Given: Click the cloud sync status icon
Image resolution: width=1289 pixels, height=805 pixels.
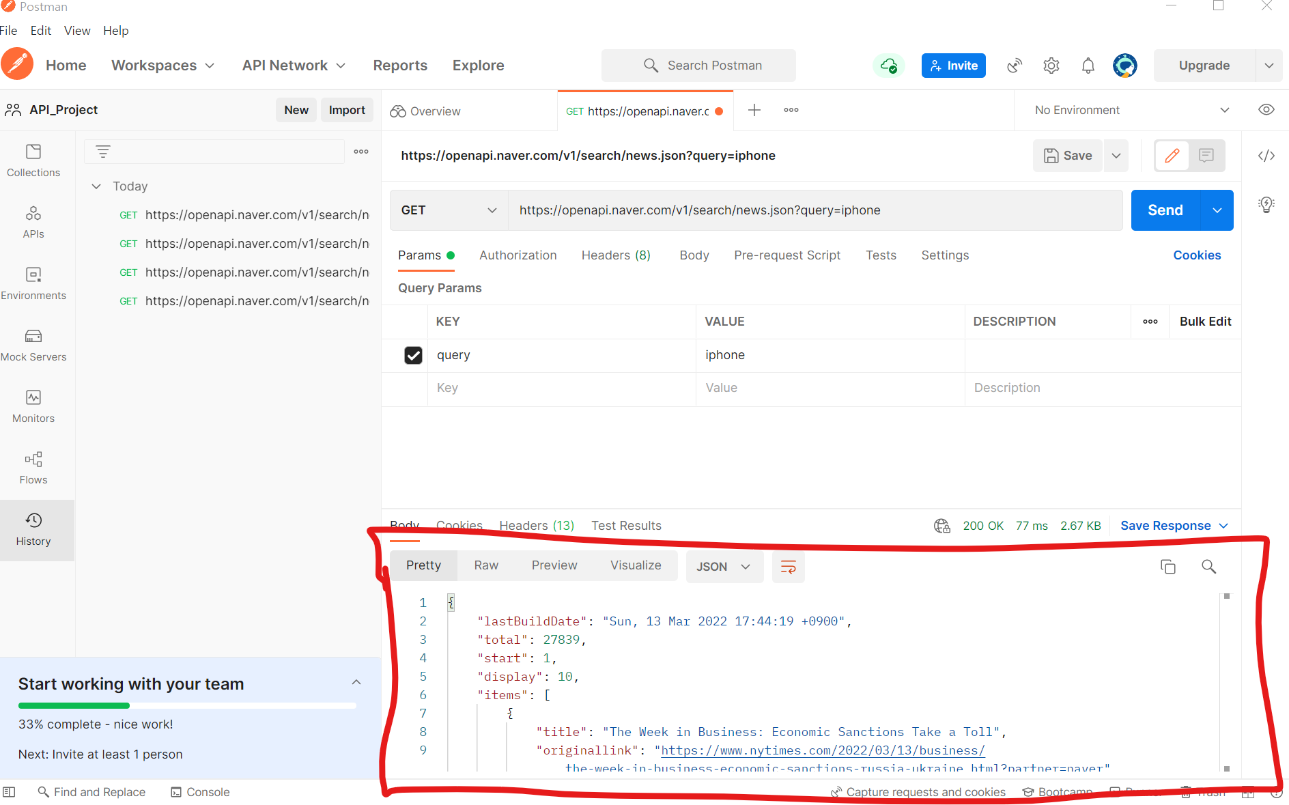Looking at the screenshot, I should [888, 66].
